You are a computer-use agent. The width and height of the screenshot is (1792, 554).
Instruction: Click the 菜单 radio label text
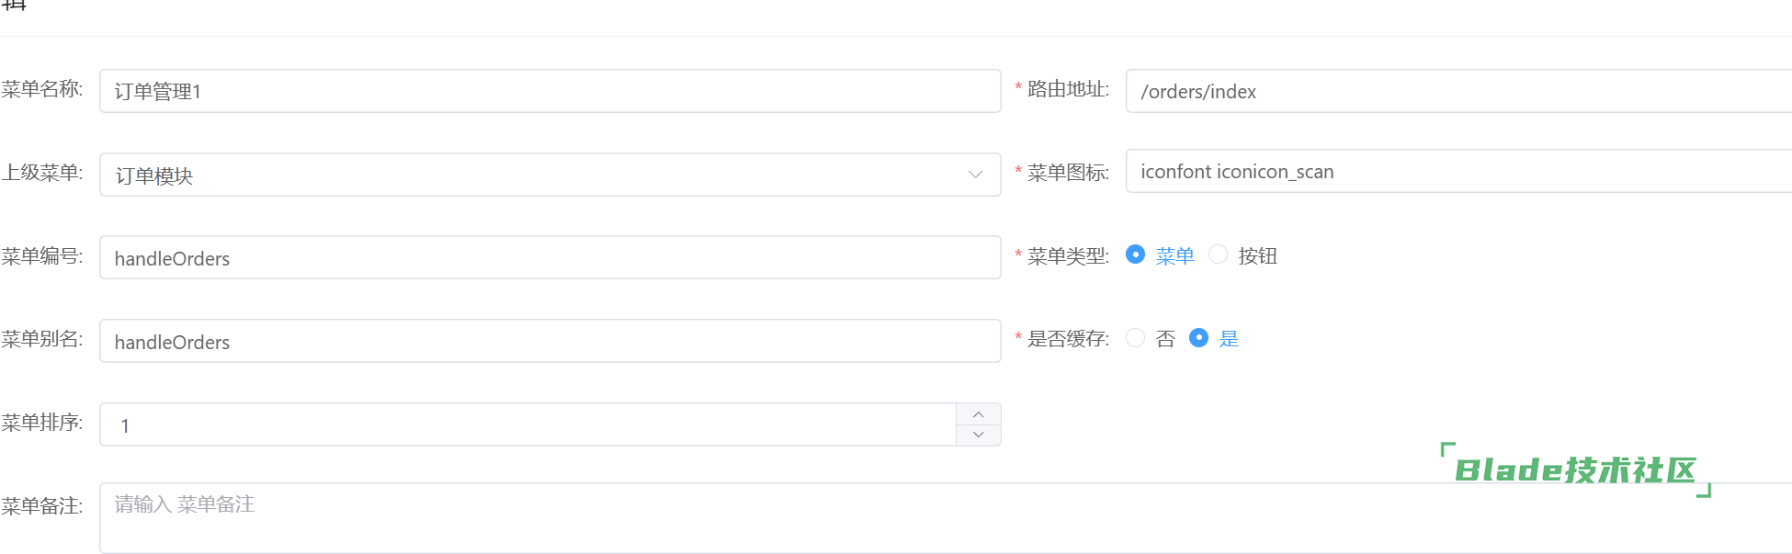coord(1174,255)
